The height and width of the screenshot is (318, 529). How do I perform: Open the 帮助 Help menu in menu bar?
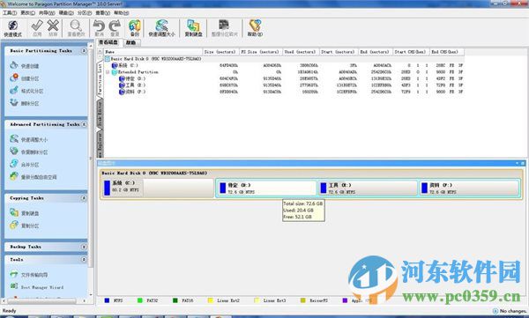coord(121,13)
